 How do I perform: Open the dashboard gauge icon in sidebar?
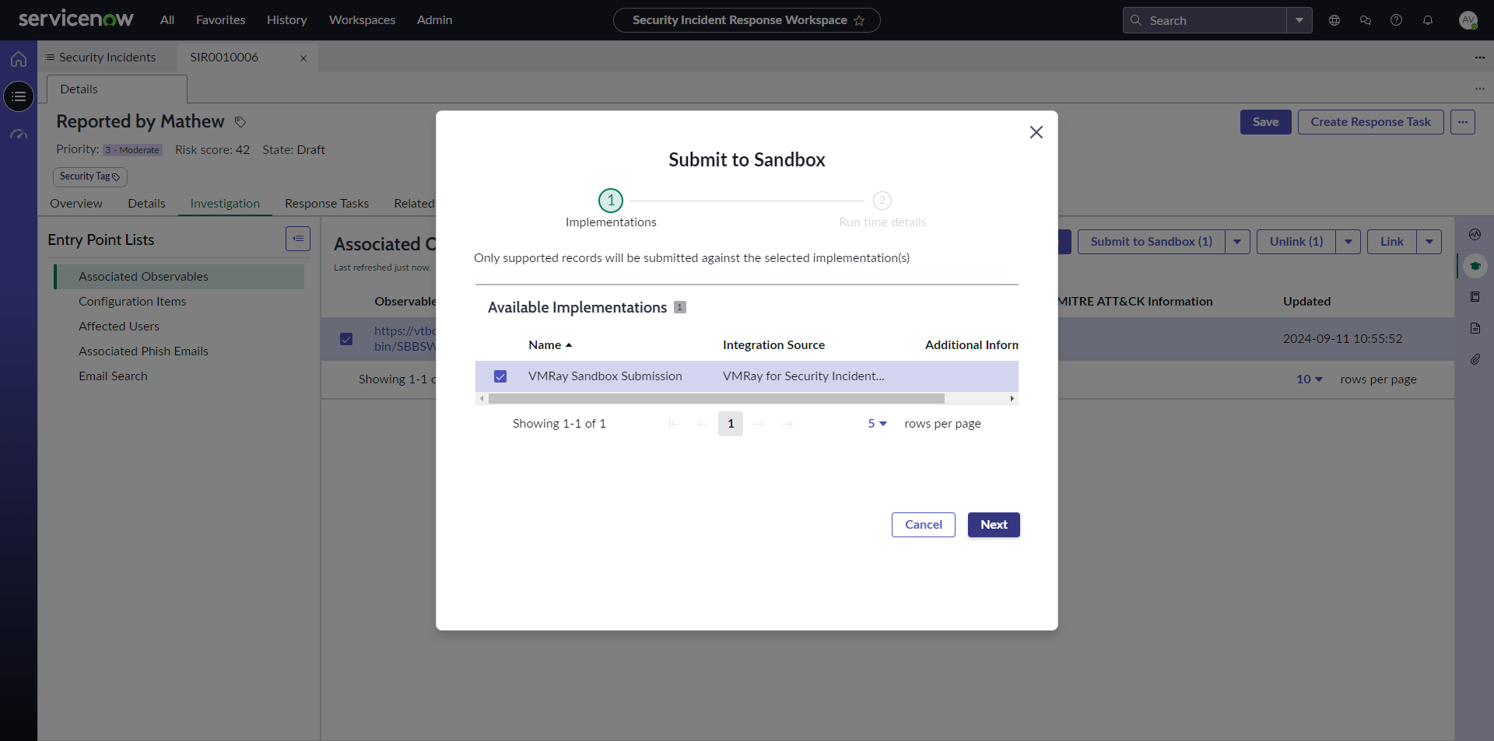19,135
